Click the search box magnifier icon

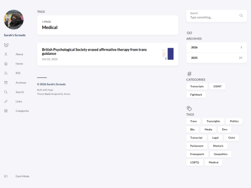point(241,15)
